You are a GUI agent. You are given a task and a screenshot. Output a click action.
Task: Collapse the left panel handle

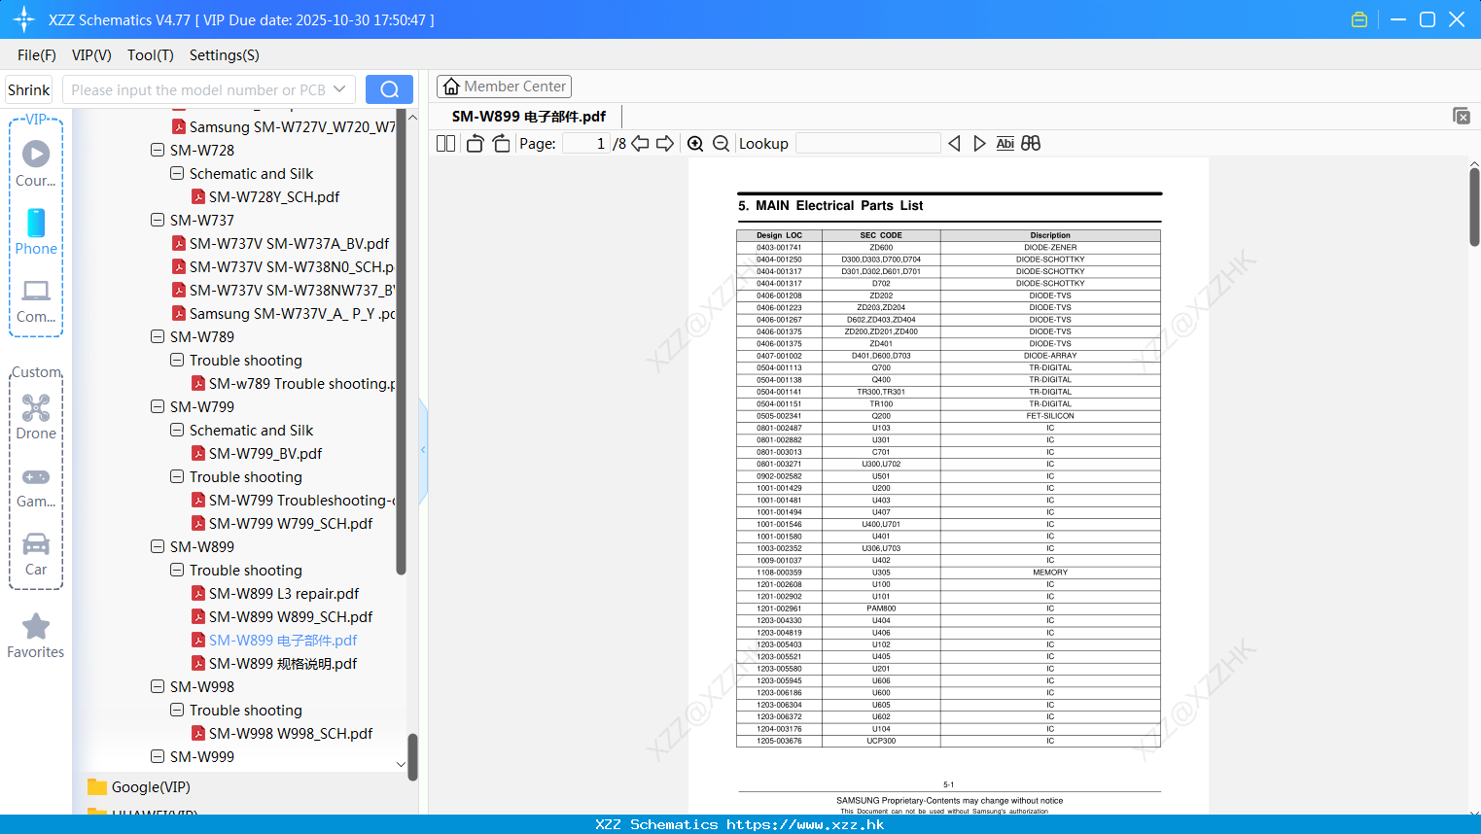(423, 450)
